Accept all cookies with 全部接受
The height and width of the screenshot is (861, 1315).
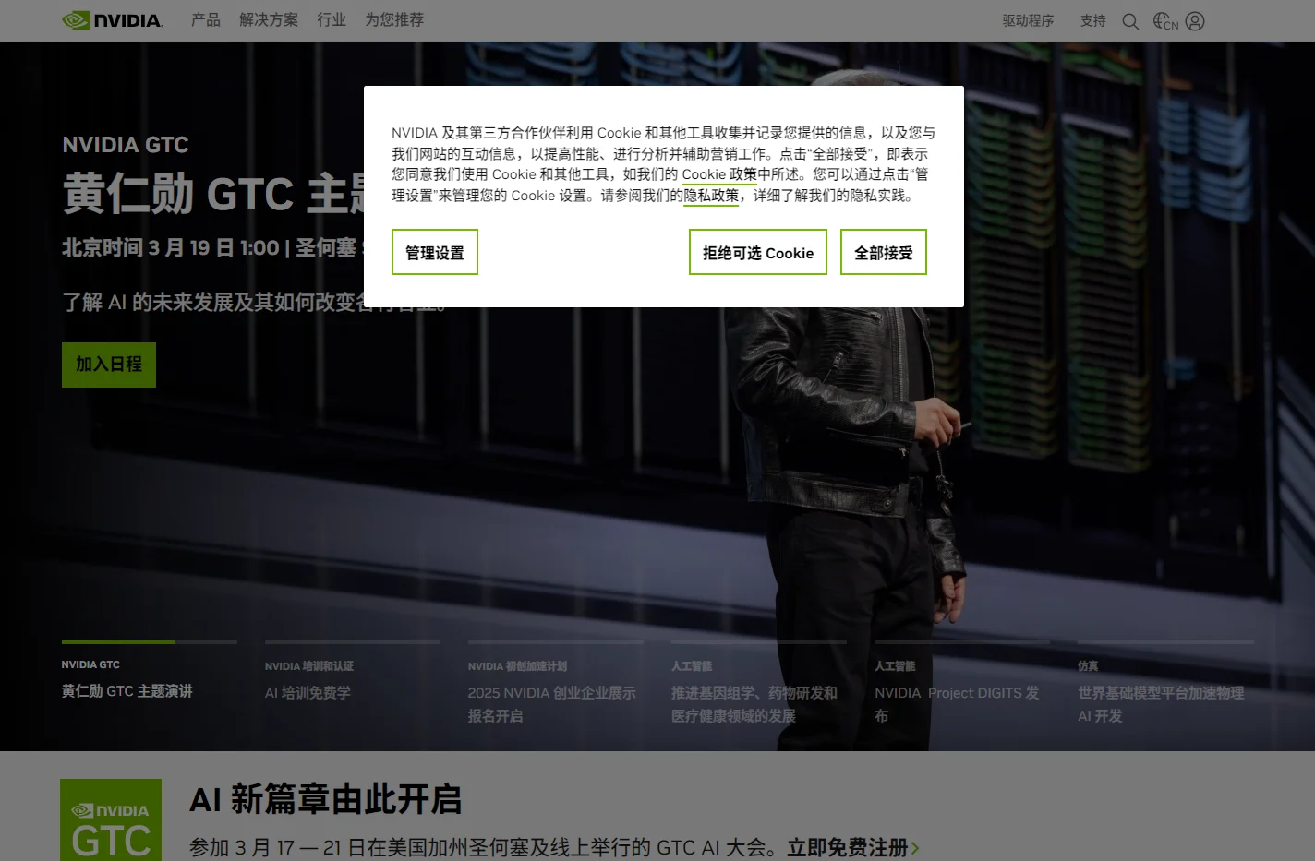coord(884,252)
